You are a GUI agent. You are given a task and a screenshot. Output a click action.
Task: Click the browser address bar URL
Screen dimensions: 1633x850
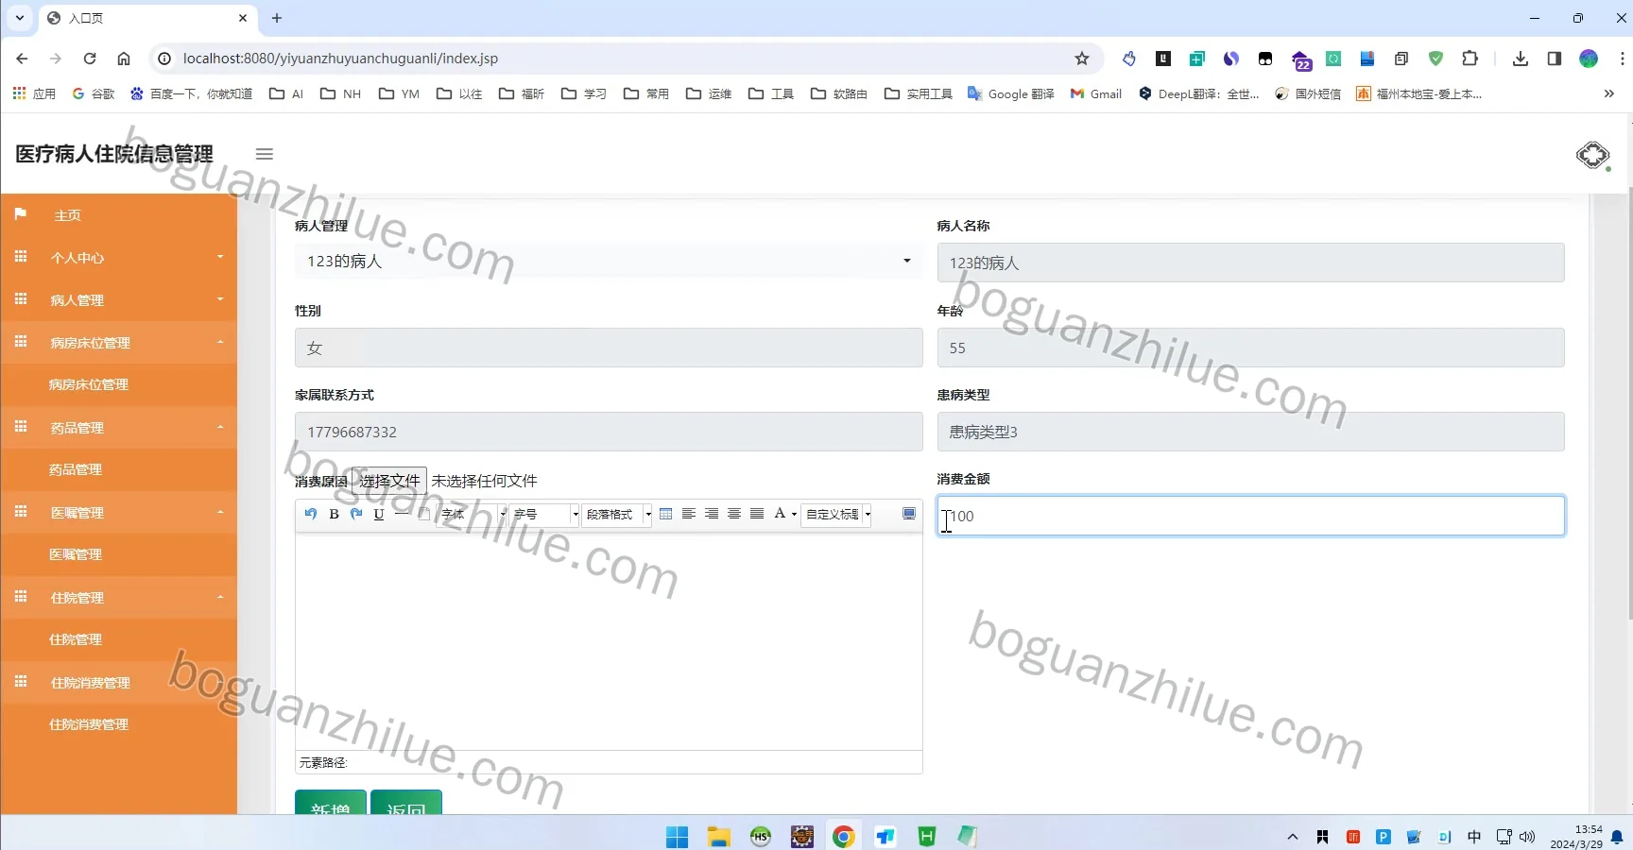tap(340, 59)
